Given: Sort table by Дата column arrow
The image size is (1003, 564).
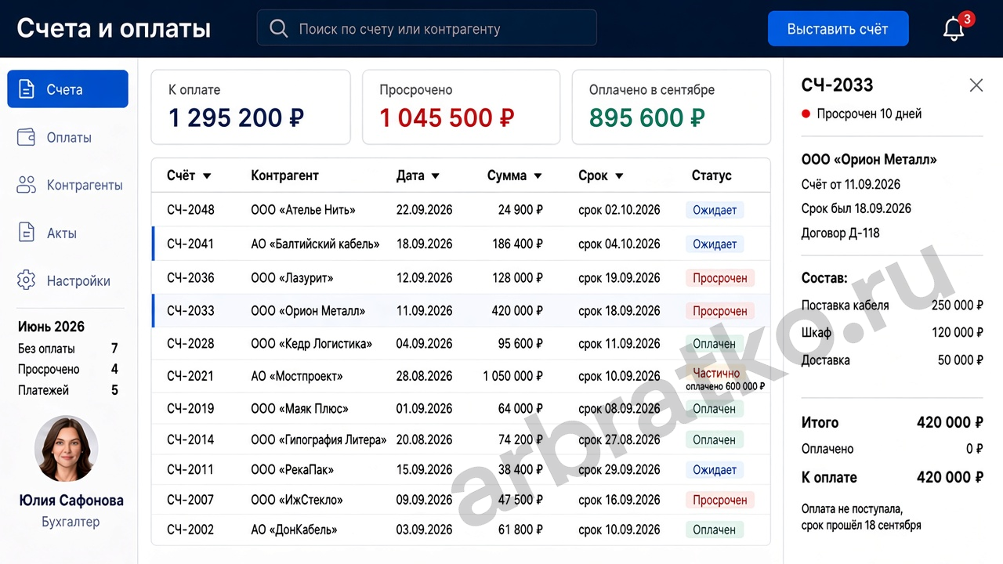Looking at the screenshot, I should tap(436, 176).
